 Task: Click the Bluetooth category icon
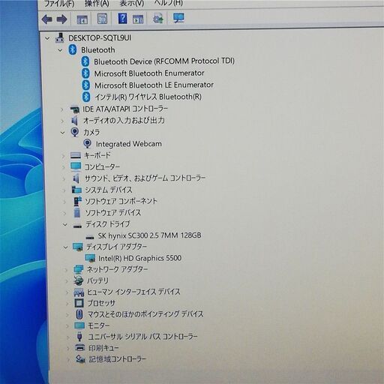pyautogui.click(x=73, y=49)
